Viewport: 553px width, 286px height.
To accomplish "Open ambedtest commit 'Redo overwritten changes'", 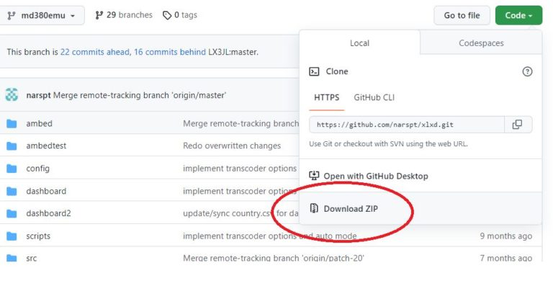I will pos(232,146).
